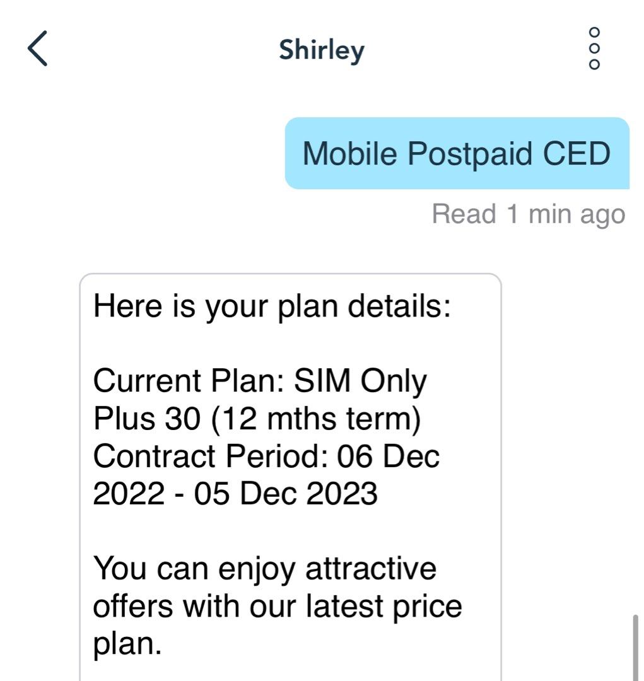Select the '06 Dec' start date text
The width and height of the screenshot is (644, 681).
(389, 457)
